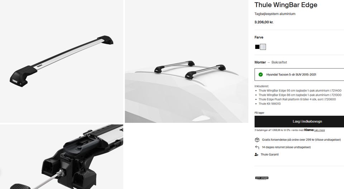This screenshot has height=189, width=344.
Task: Select the aluminium silver color swatch
Action: click(263, 47)
